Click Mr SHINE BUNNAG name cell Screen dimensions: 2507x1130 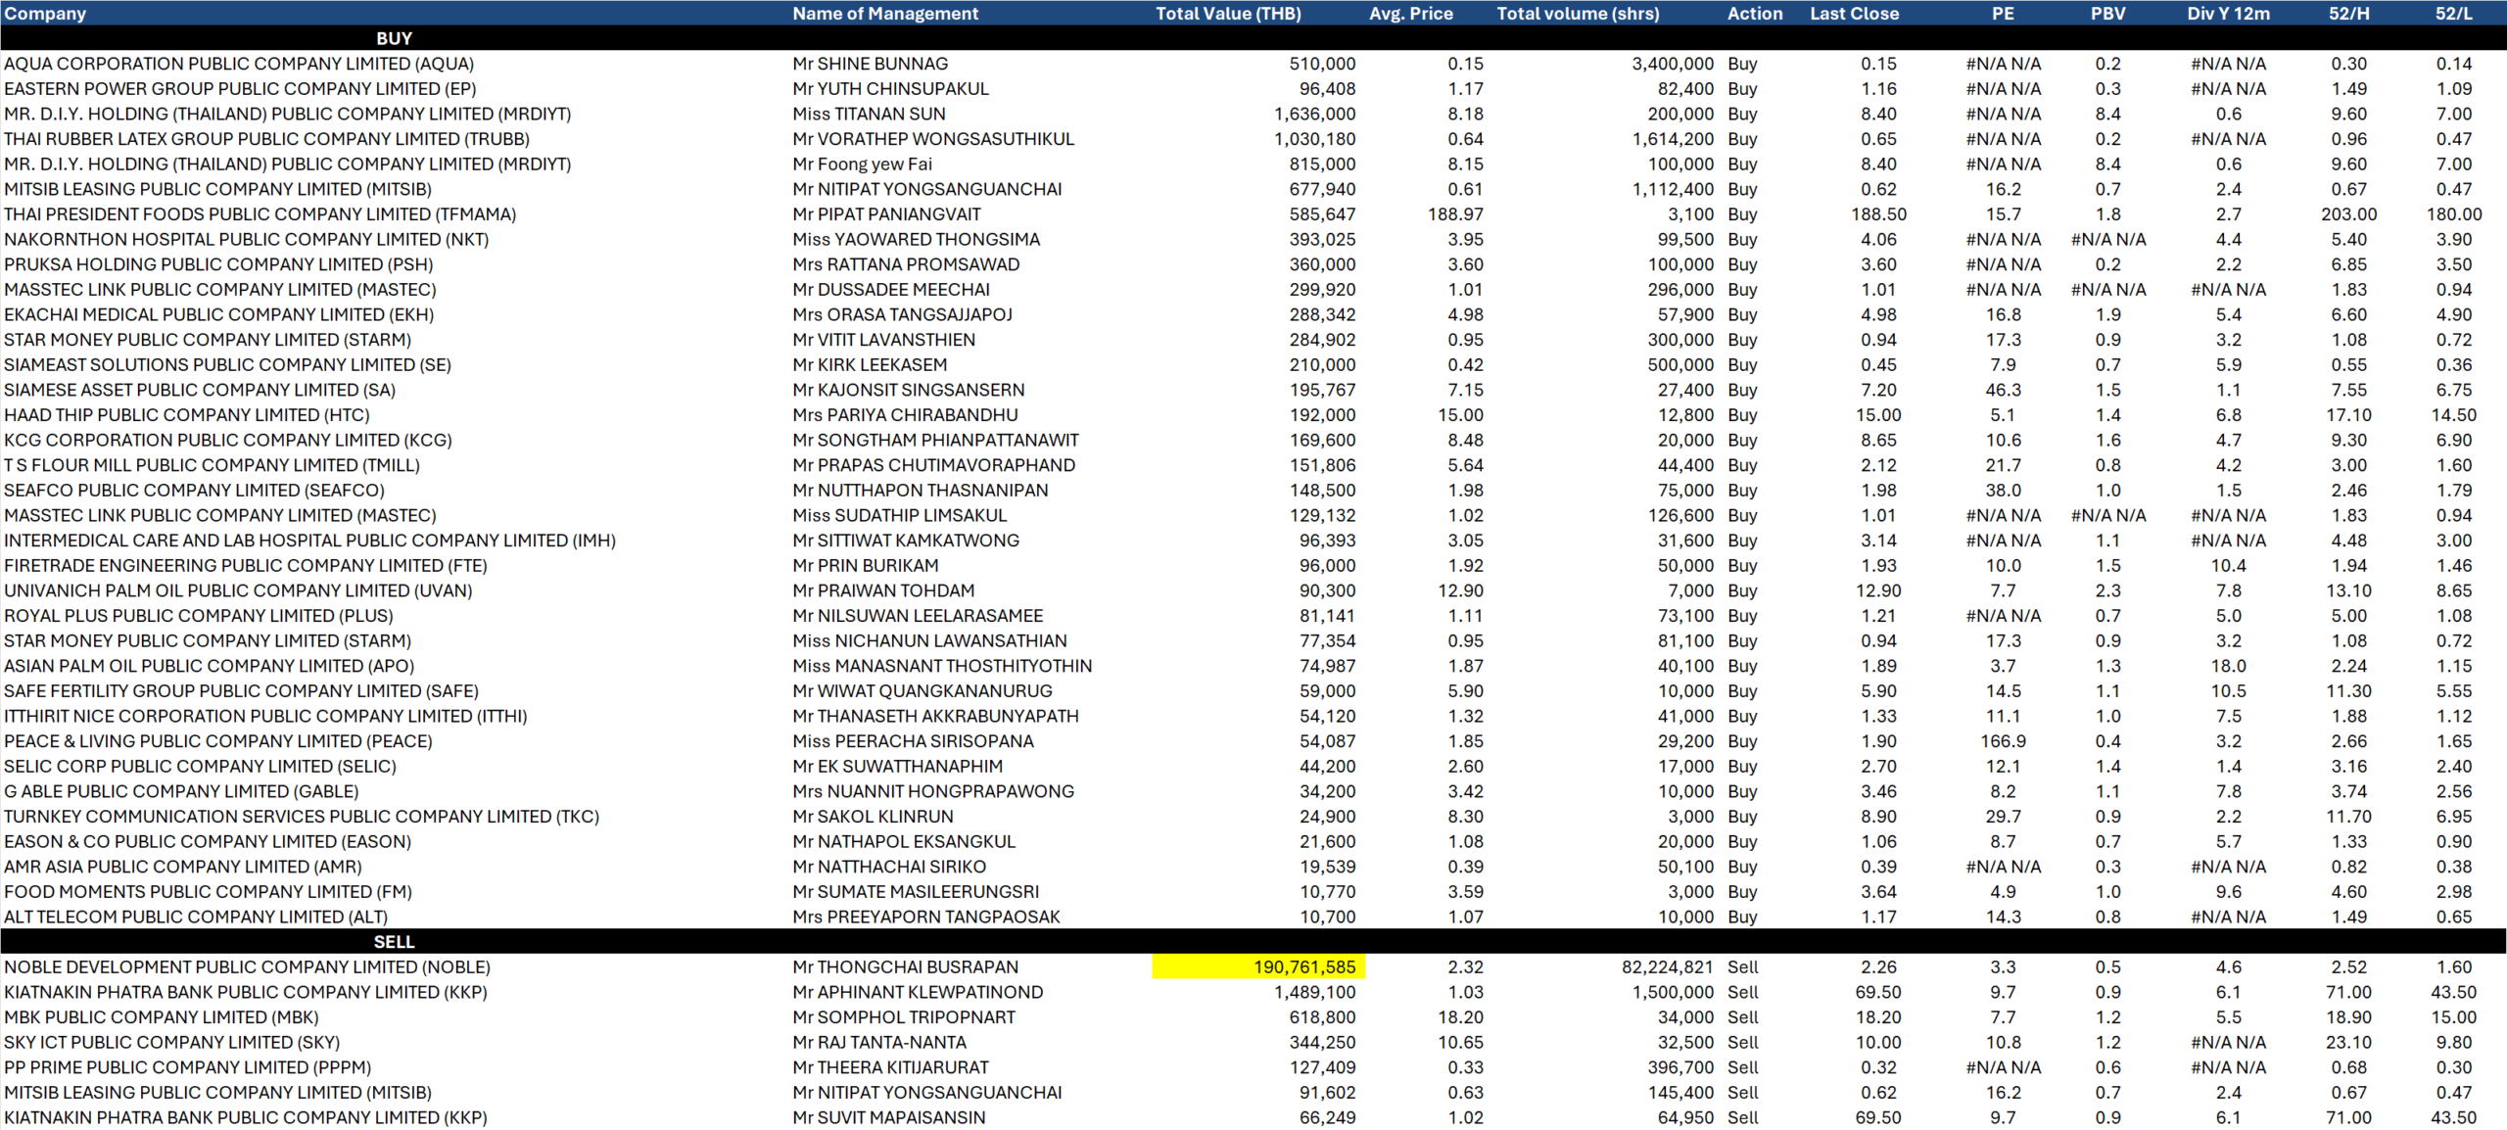click(870, 64)
